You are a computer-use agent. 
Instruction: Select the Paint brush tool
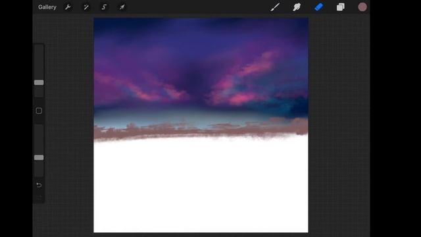(x=275, y=7)
